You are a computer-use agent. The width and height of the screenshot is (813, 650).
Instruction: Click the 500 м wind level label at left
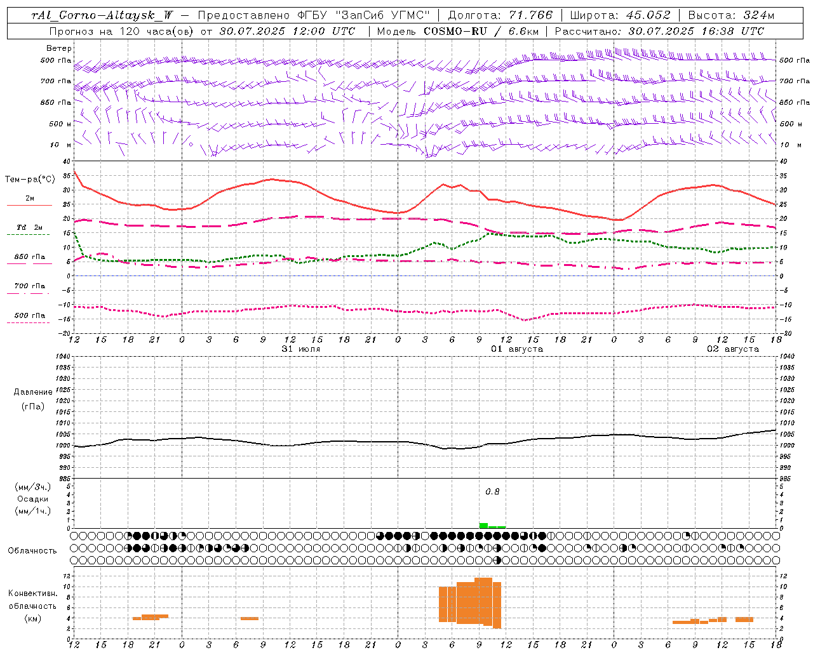pyautogui.click(x=60, y=124)
